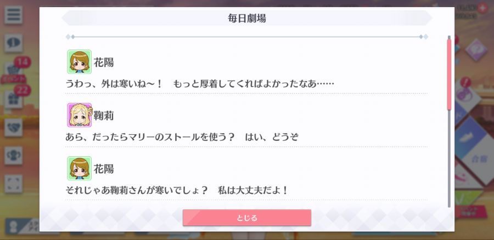Tap the first 花陽 avatar thumbnail

tap(80, 62)
